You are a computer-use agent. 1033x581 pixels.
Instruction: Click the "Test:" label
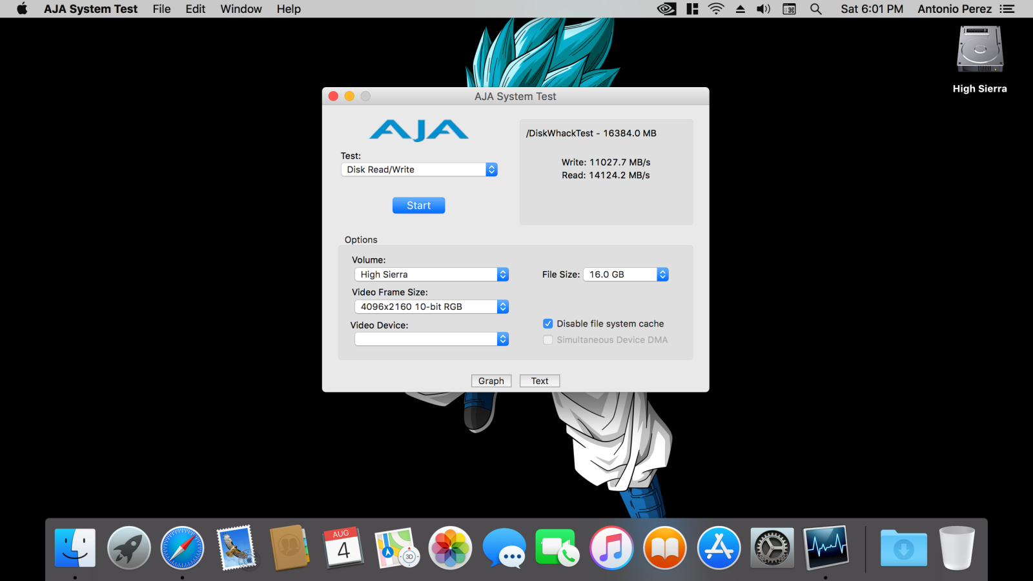click(x=351, y=156)
